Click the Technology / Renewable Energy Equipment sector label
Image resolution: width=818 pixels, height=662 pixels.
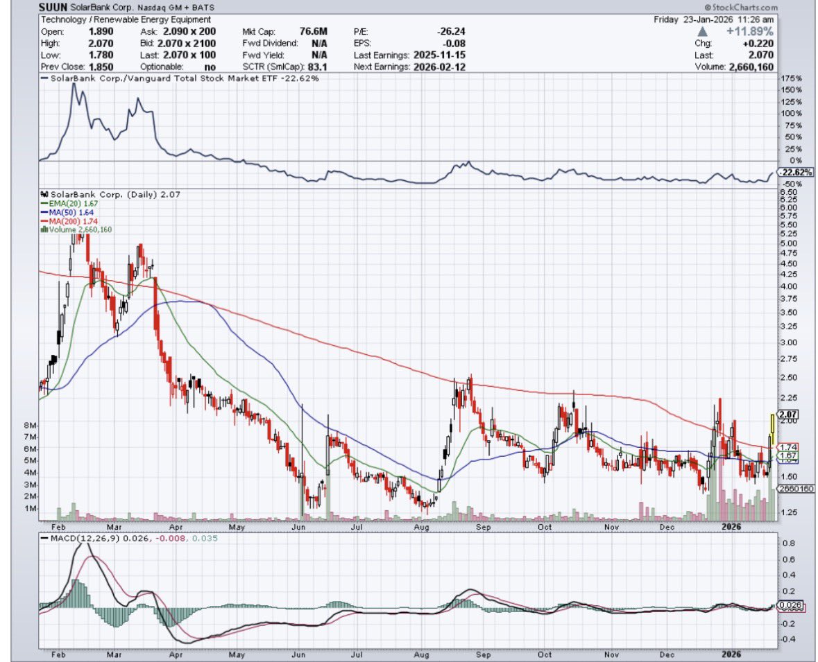(x=126, y=20)
